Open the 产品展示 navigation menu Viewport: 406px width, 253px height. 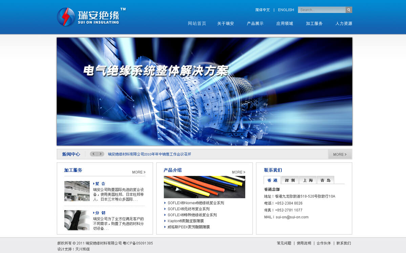coord(255,24)
